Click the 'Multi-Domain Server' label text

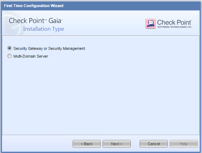click(31, 56)
